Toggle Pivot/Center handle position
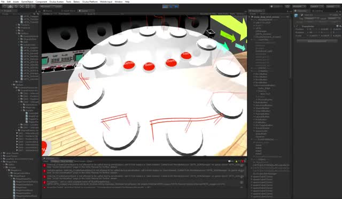This screenshot has width=342, height=199. coord(45,6)
